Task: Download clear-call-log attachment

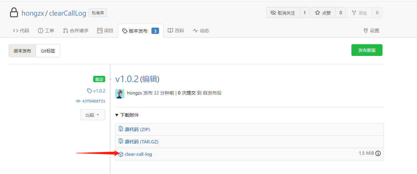Action: (x=138, y=154)
